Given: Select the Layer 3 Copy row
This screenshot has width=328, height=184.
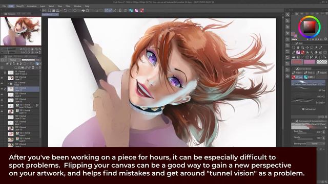Looking at the screenshot, I should click(x=23, y=117).
